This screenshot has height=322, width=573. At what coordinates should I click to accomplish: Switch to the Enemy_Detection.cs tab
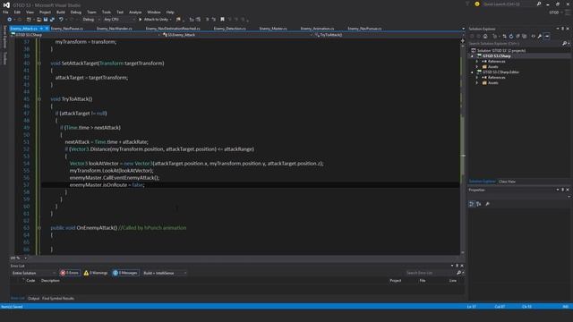point(229,29)
